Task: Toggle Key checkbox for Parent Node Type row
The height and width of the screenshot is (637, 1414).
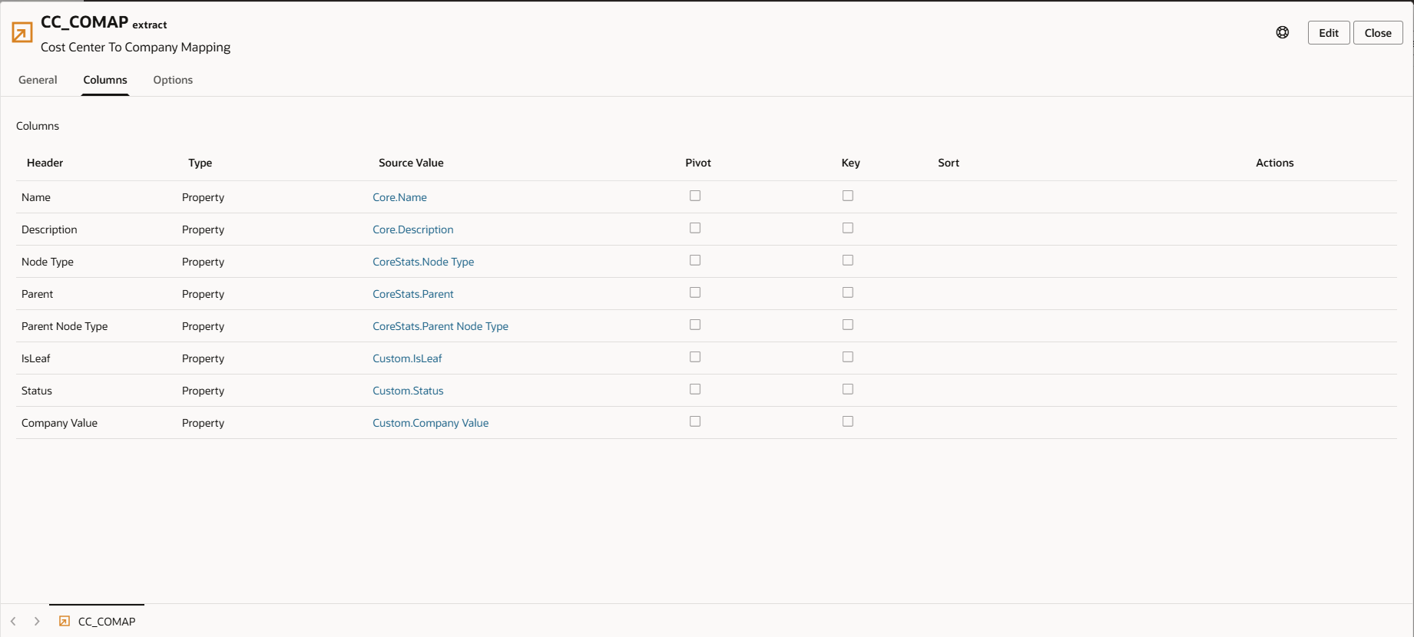Action: coord(848,325)
